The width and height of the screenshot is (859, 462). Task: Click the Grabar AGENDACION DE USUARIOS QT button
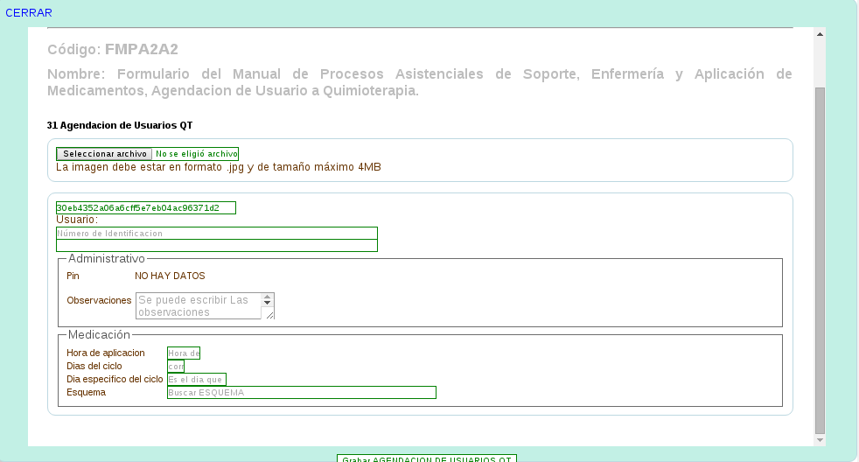[x=427, y=458]
